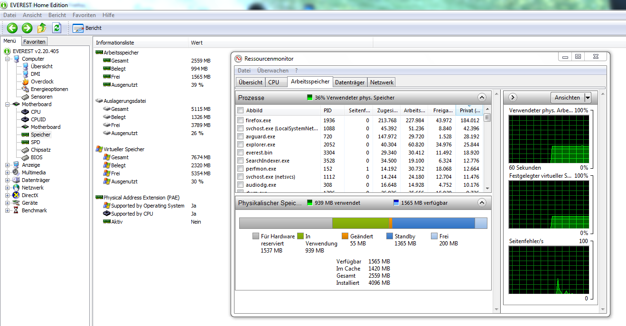Image resolution: width=626 pixels, height=326 pixels.
Task: Open the Chipsatz entry in tree
Action: coord(41,150)
